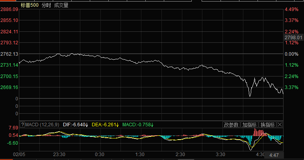
Task: Click the highlighted 4:47 time tag
Action: coord(274,155)
